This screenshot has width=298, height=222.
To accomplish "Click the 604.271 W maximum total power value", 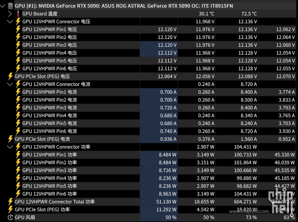I will (x=245, y=202).
